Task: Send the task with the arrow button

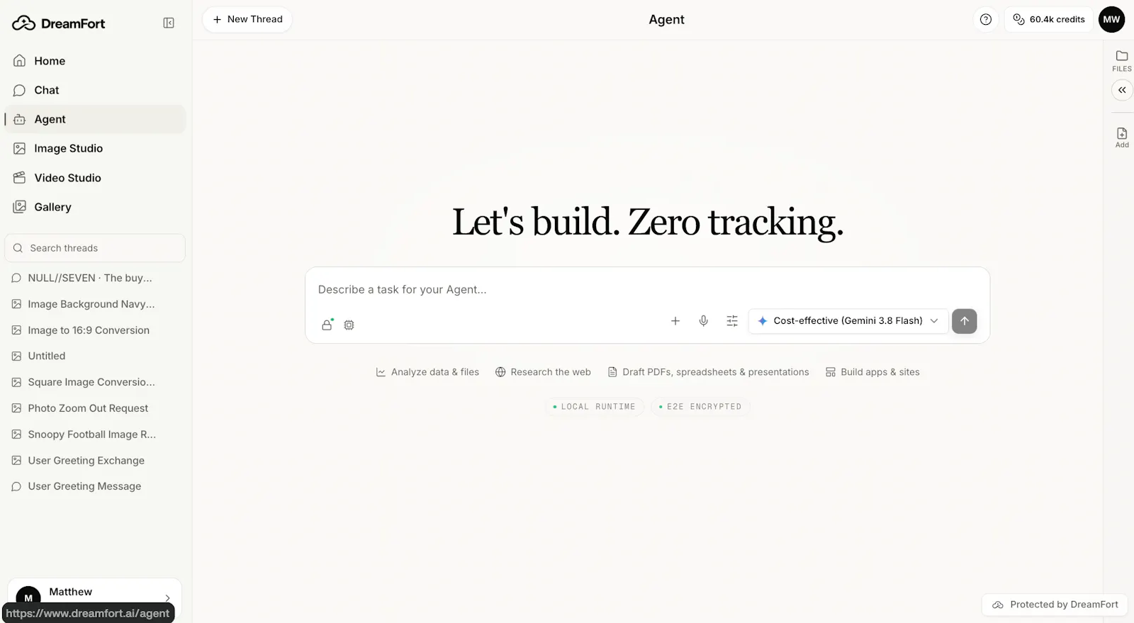Action: 964,321
